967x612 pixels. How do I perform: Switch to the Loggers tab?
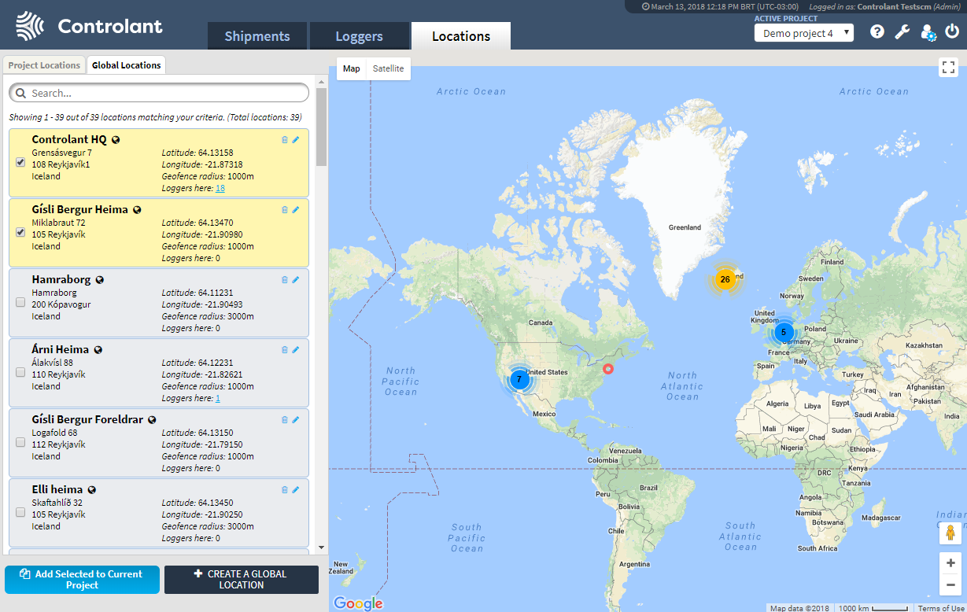(x=359, y=36)
